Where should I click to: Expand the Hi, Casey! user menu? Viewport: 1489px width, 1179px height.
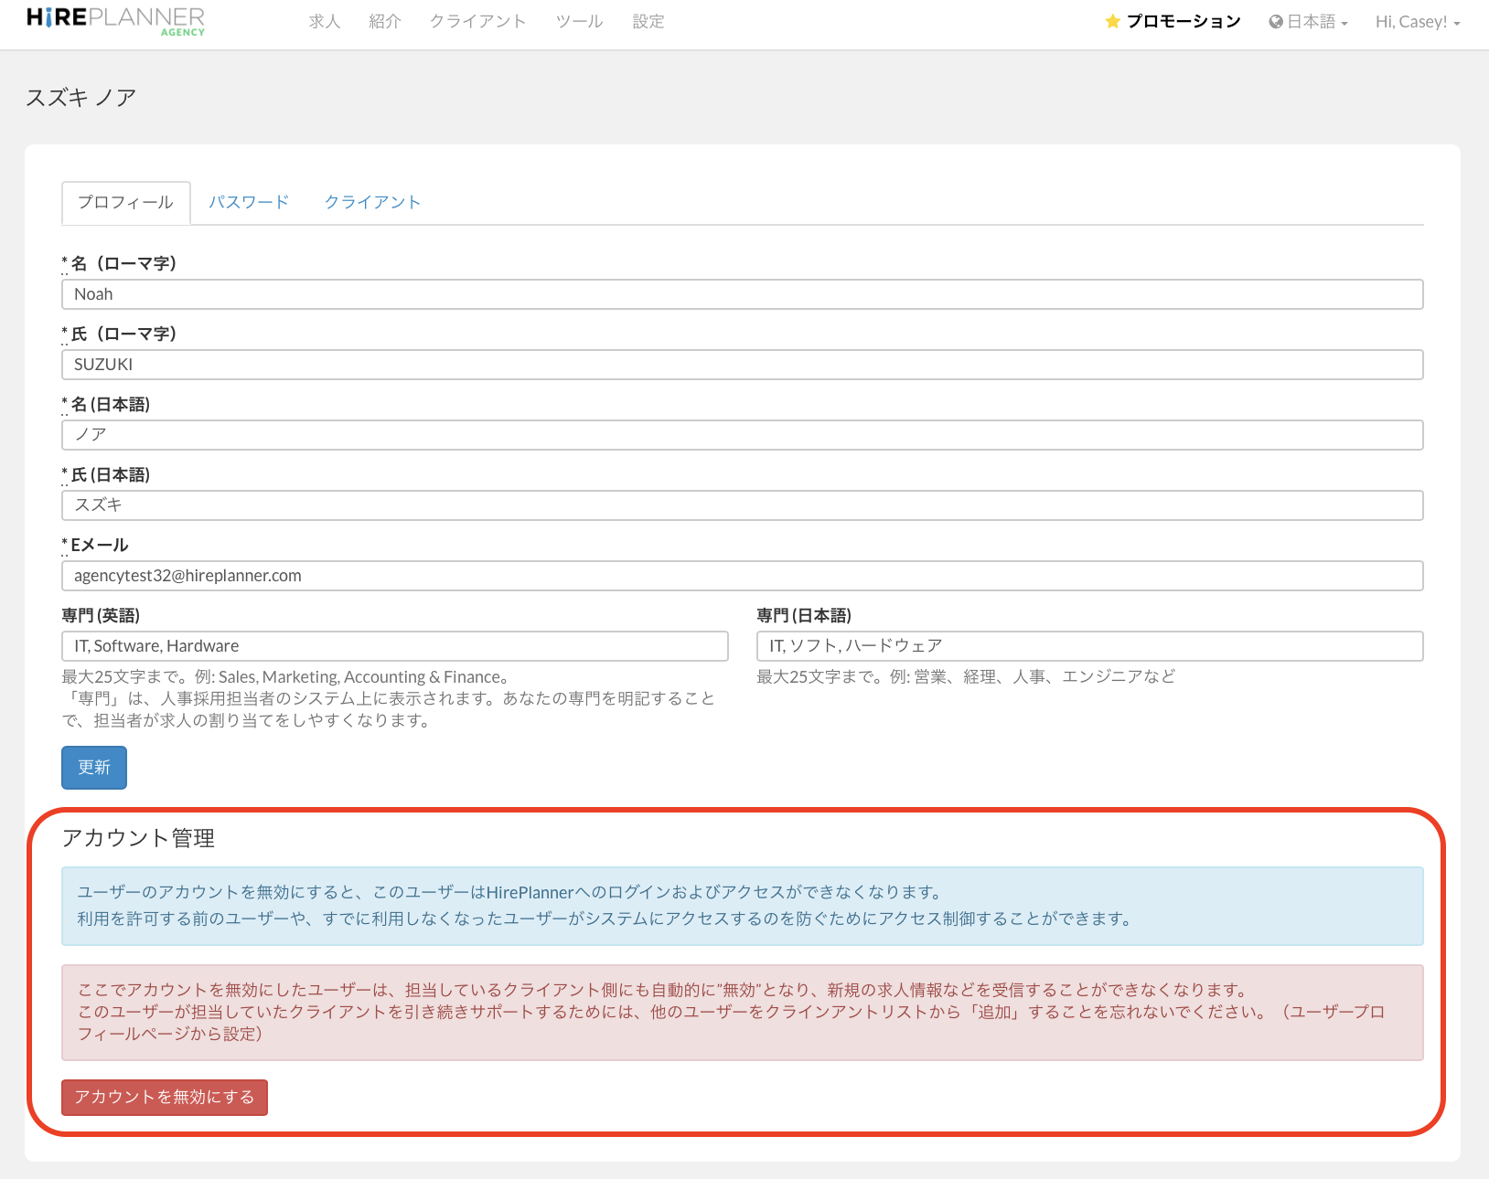pos(1417,22)
